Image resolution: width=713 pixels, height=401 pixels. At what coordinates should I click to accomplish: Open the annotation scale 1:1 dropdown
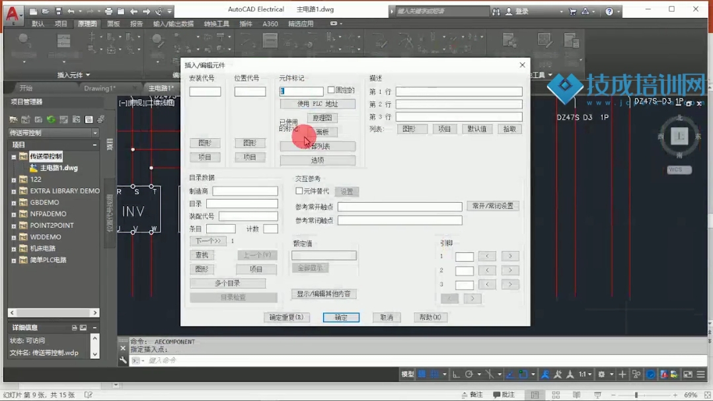click(585, 374)
